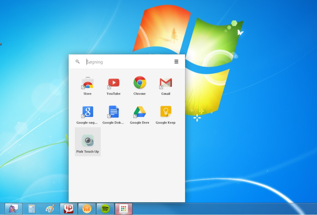
Task: Switch to Spotify in the taskbar
Action: 105,209
